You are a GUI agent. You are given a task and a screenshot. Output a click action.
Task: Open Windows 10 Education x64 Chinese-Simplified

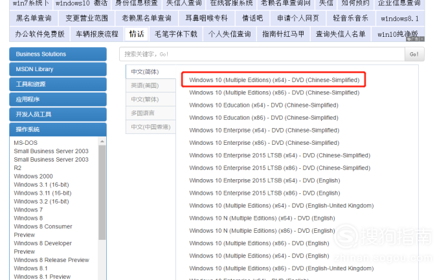click(263, 105)
